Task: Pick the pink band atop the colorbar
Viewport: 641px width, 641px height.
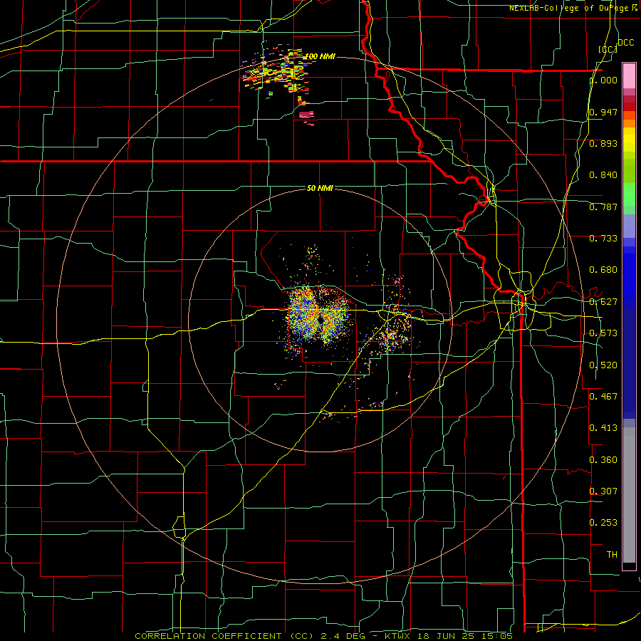Action: point(629,76)
